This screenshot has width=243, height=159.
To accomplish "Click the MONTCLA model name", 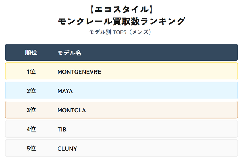I will [x=72, y=110].
